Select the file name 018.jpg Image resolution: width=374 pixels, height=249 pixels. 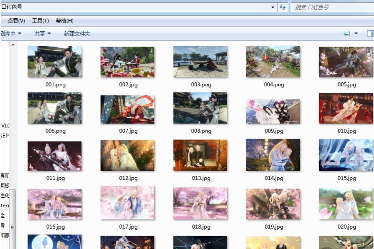click(201, 227)
